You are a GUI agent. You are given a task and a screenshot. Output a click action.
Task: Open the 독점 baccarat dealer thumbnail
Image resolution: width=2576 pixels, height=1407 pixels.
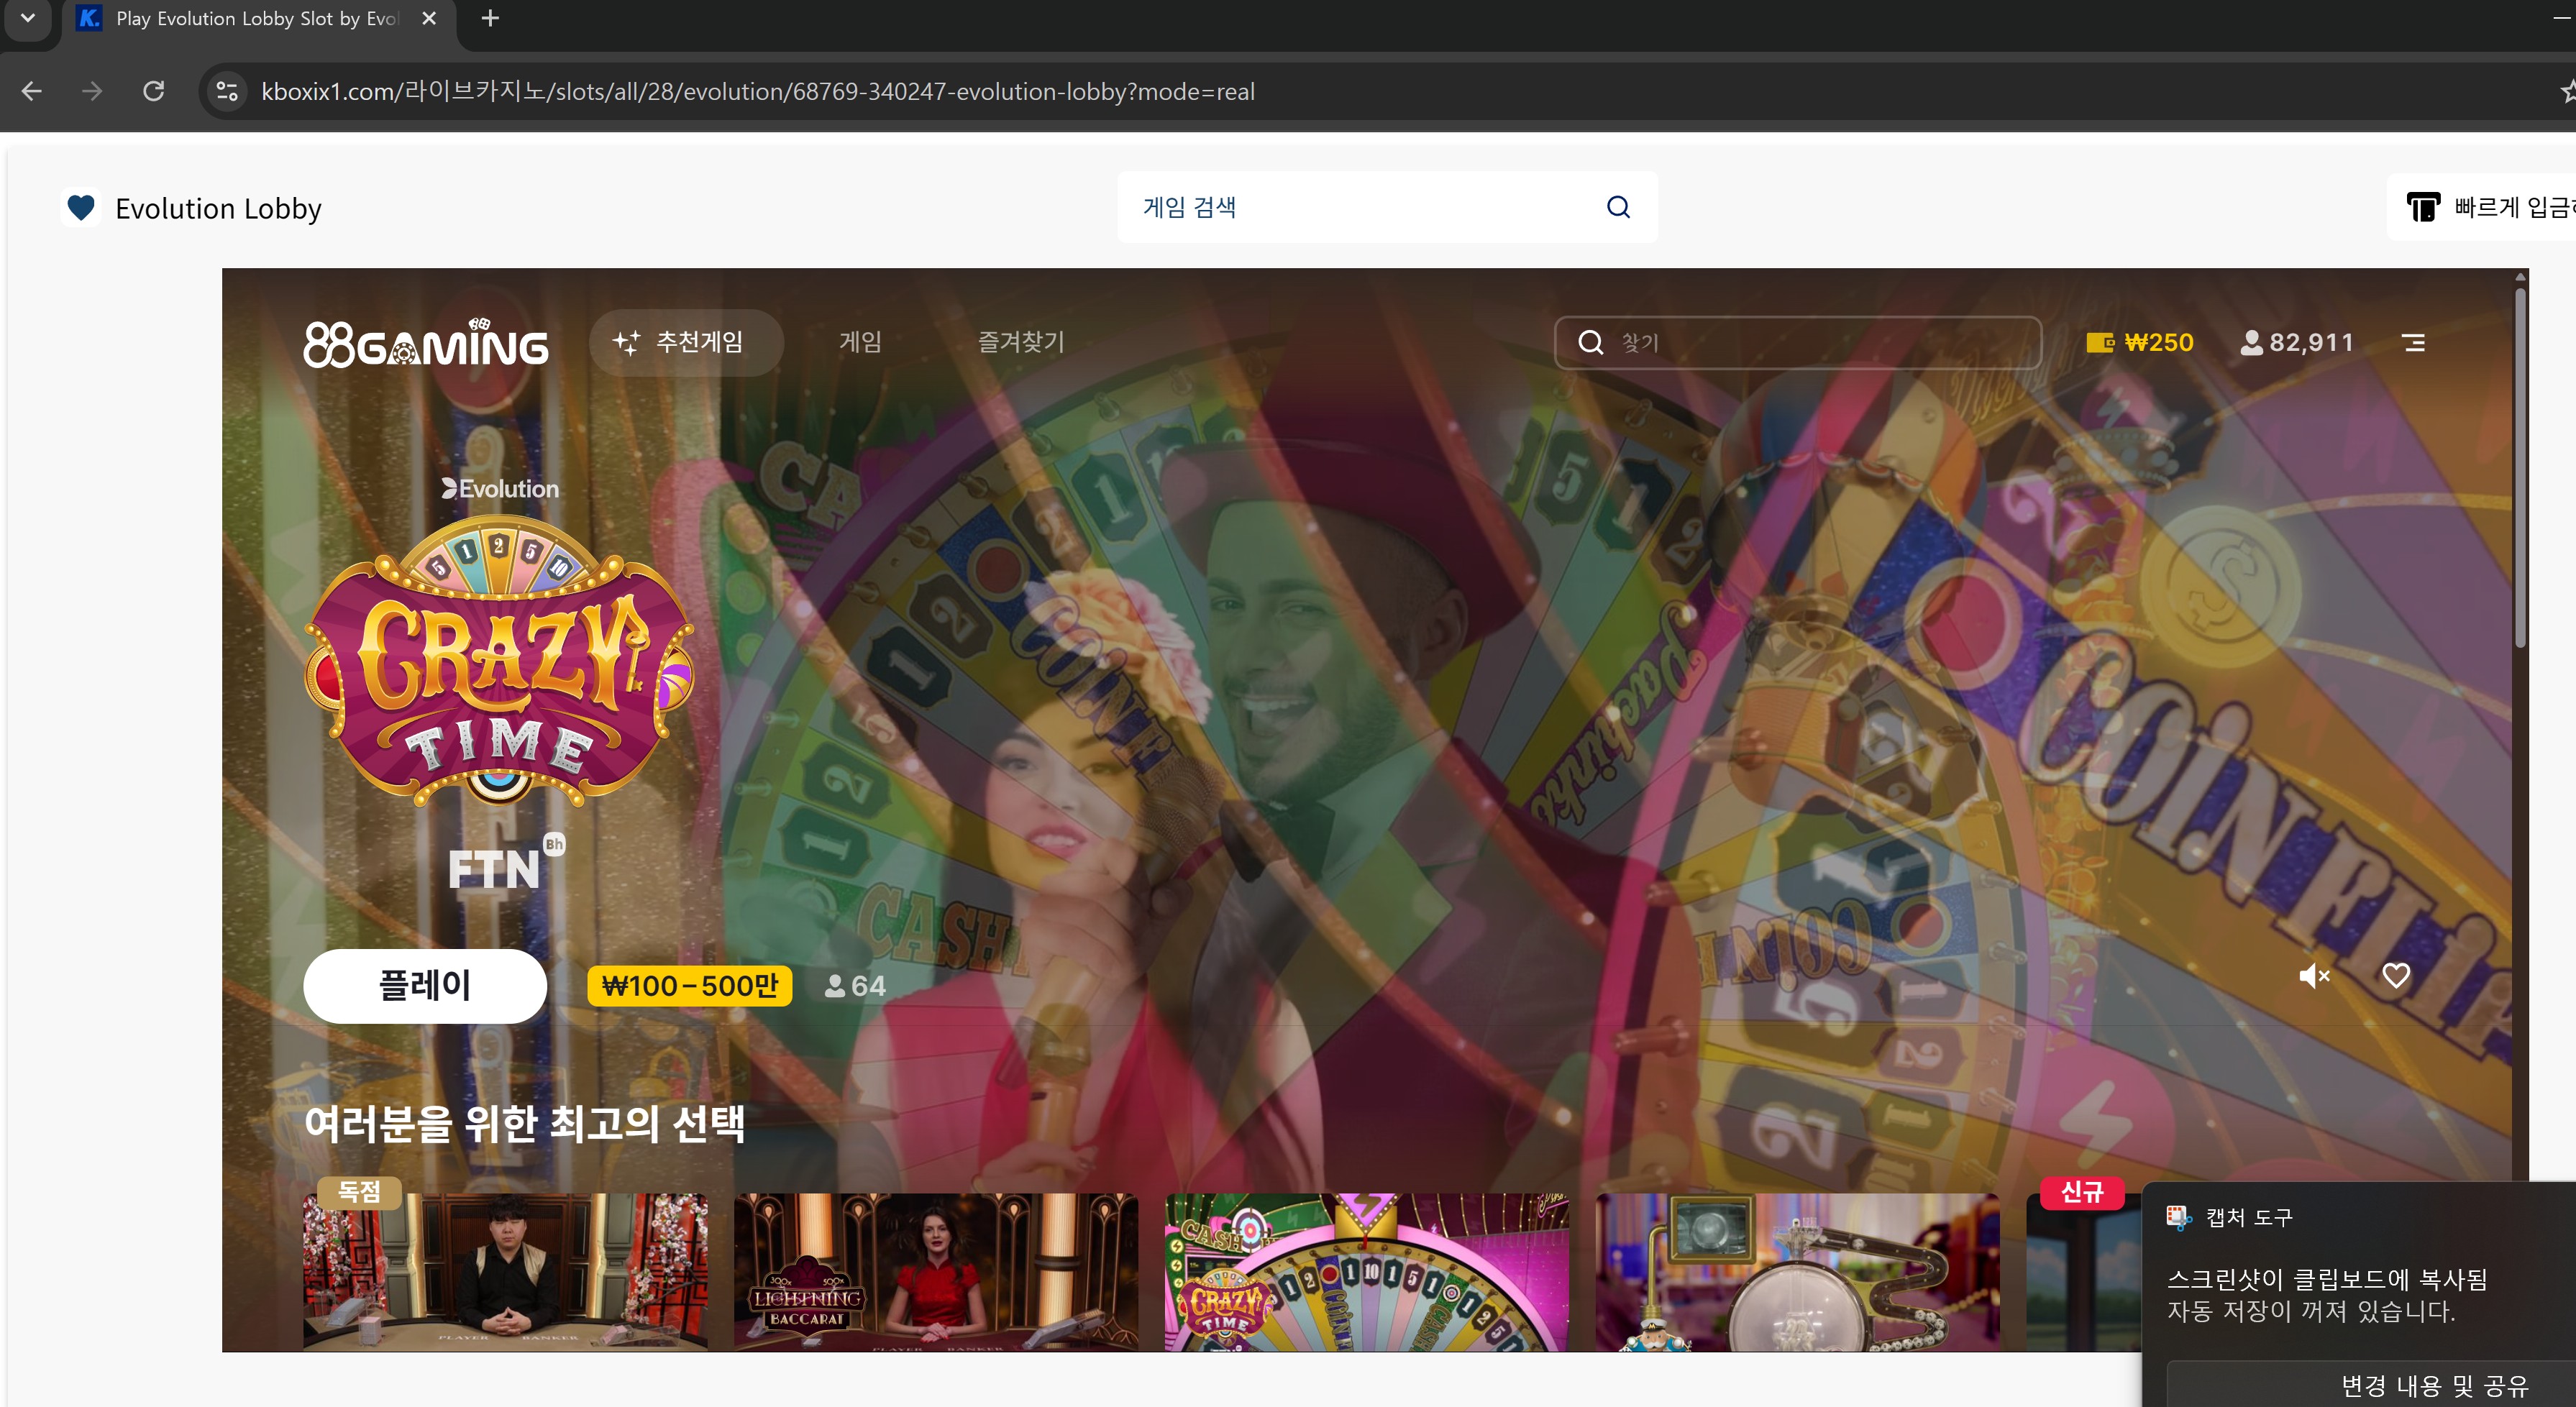505,1272
